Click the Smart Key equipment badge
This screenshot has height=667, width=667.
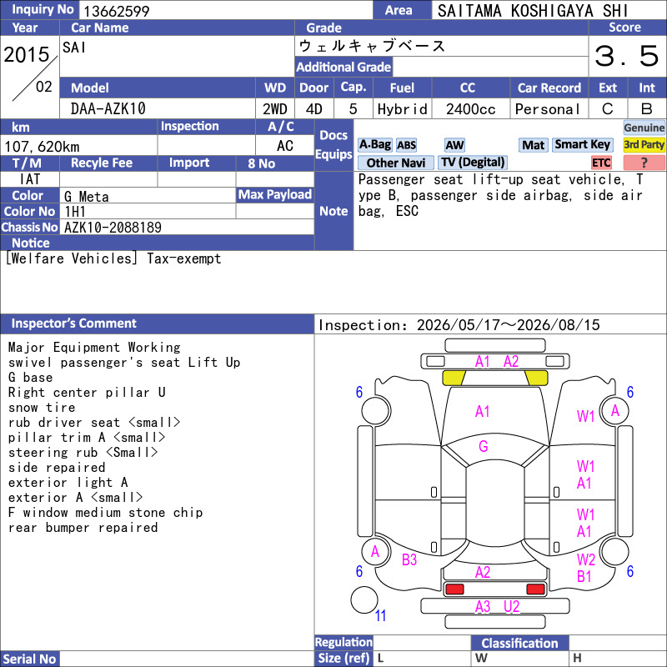tap(582, 145)
